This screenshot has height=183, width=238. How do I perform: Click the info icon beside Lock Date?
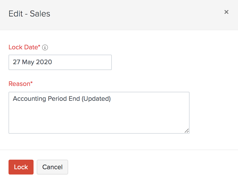(x=45, y=47)
